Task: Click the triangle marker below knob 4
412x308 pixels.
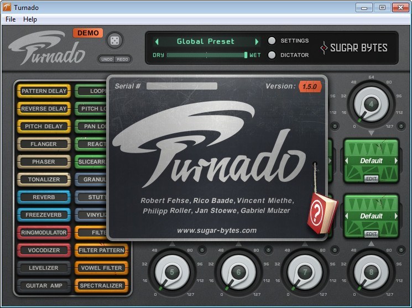Action: click(x=371, y=133)
